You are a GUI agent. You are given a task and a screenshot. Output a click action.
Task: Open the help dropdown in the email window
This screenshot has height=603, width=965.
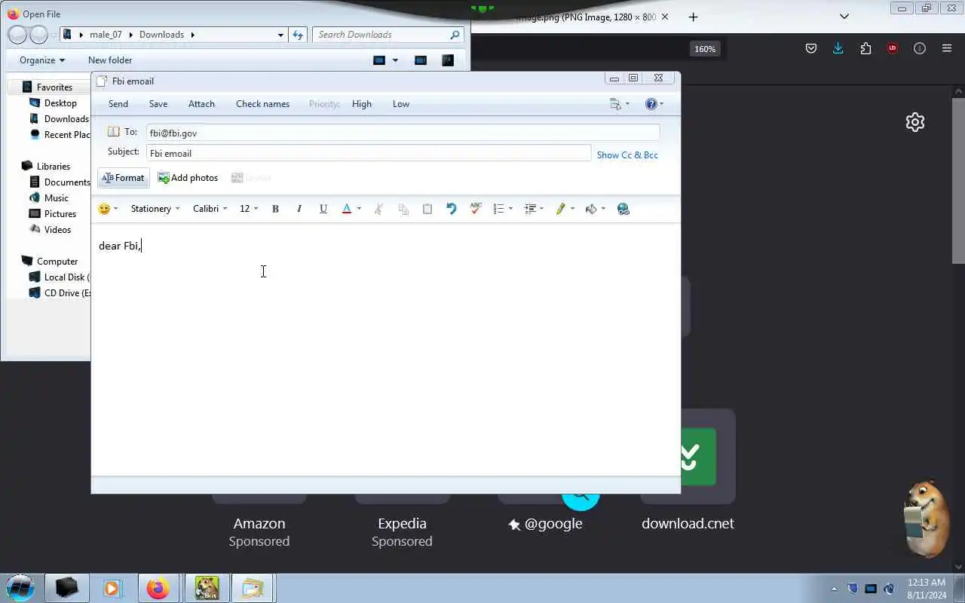(x=654, y=104)
